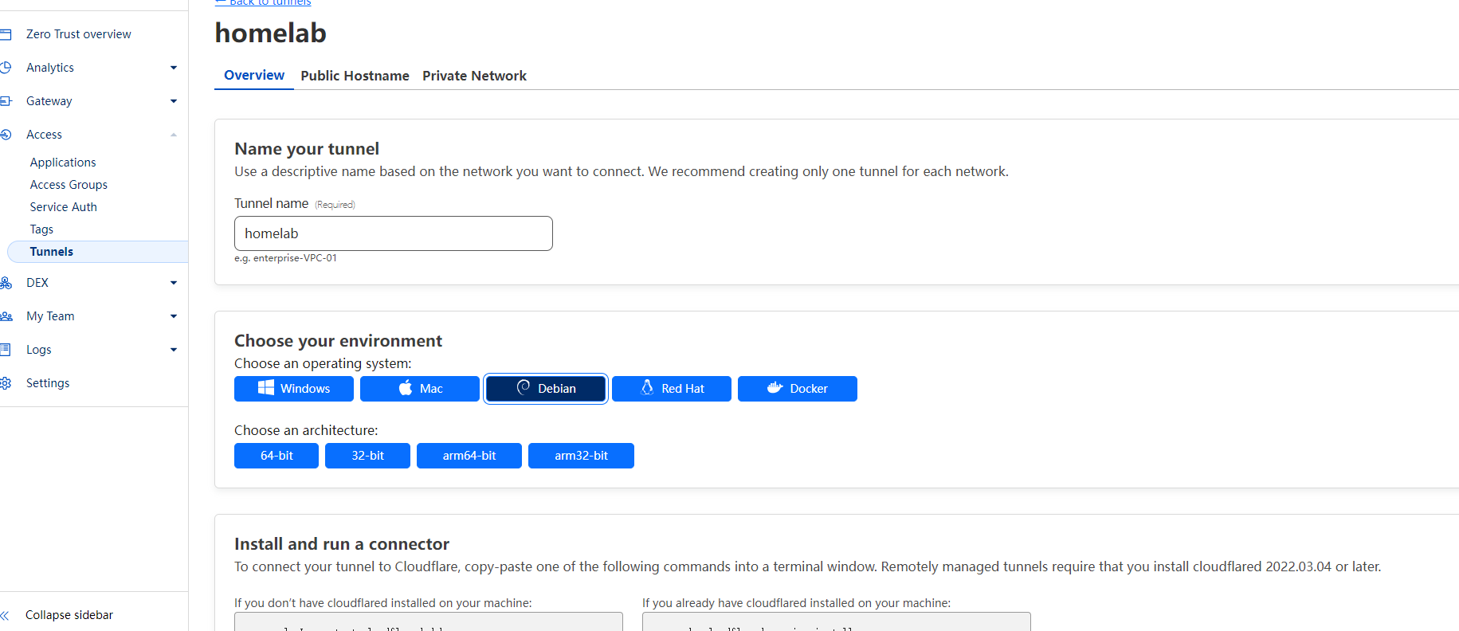This screenshot has width=1459, height=631.
Task: Click the My Team people icon
Action: tap(6, 316)
